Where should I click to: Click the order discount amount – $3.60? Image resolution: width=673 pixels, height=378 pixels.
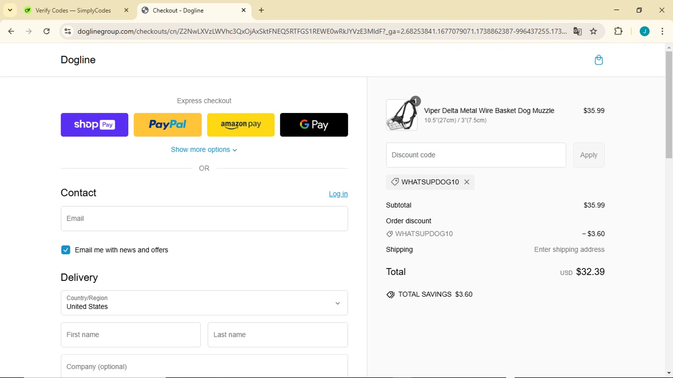pos(593,234)
